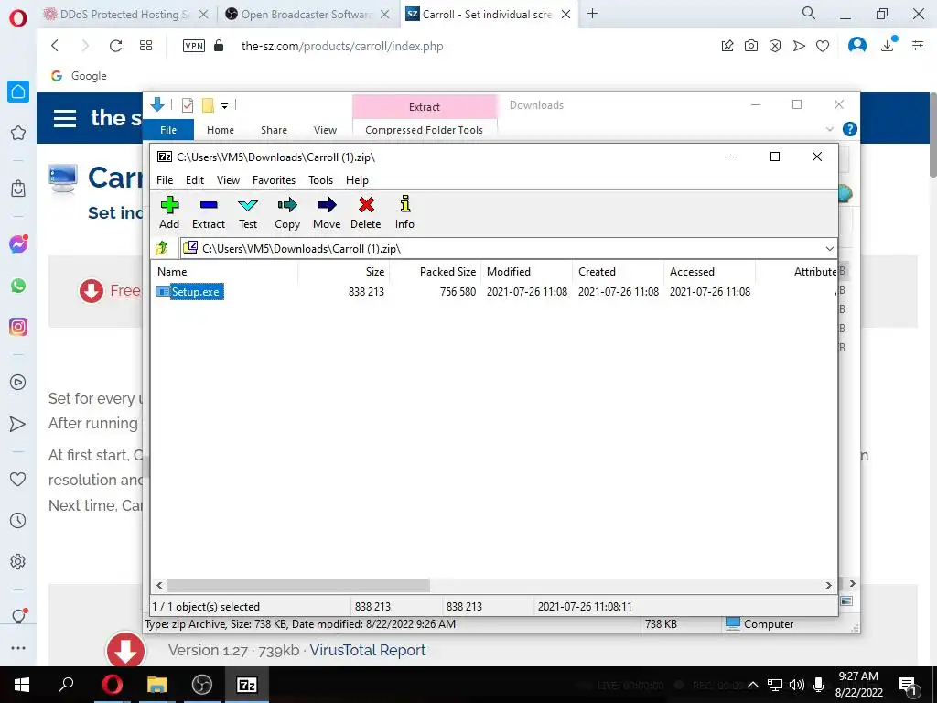Click the Extract contextual tab in Explorer
This screenshot has width=937, height=703.
[x=425, y=107]
